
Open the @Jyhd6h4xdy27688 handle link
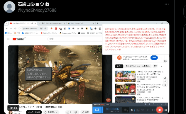37,10
